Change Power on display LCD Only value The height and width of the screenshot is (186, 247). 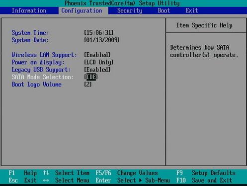(x=99, y=62)
